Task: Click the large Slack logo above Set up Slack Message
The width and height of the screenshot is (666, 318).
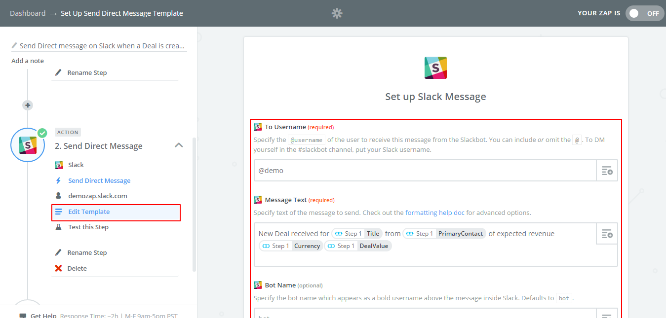Action: click(435, 68)
